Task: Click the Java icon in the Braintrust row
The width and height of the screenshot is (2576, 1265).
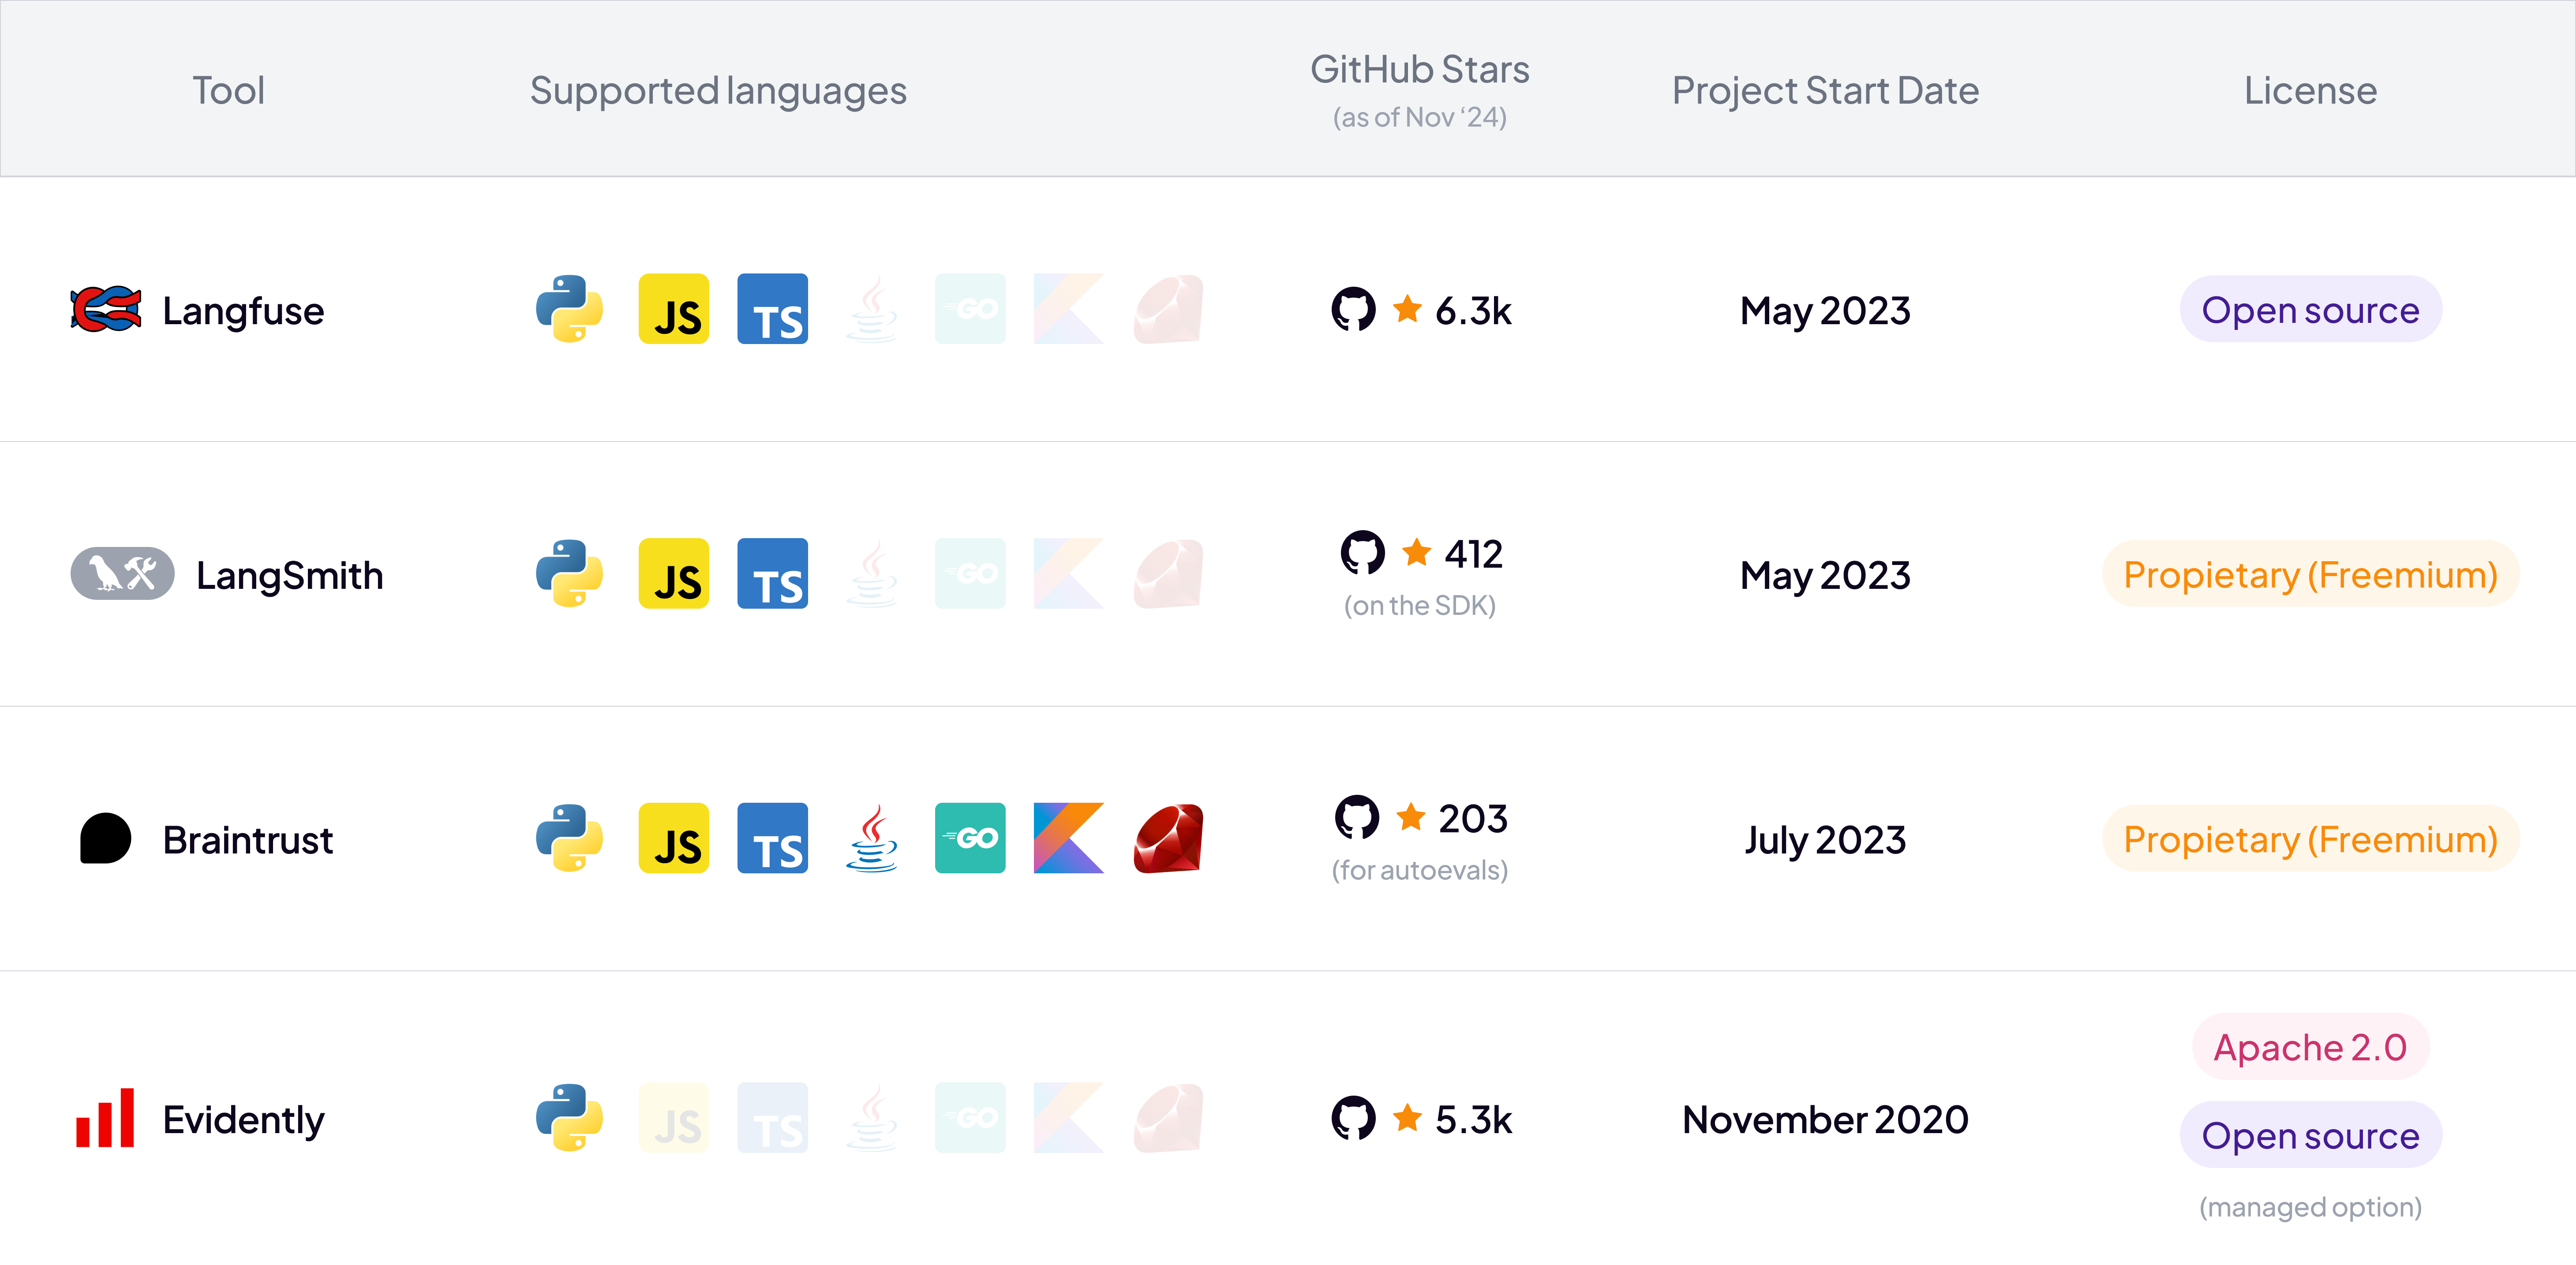Action: (x=871, y=838)
